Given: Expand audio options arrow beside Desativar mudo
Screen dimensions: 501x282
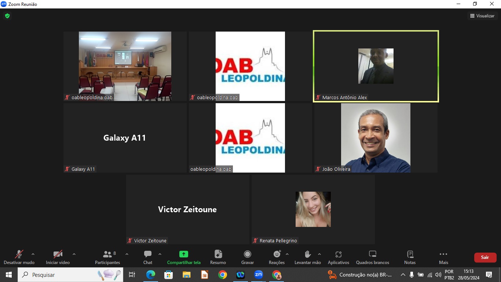Looking at the screenshot, I should pos(33,254).
